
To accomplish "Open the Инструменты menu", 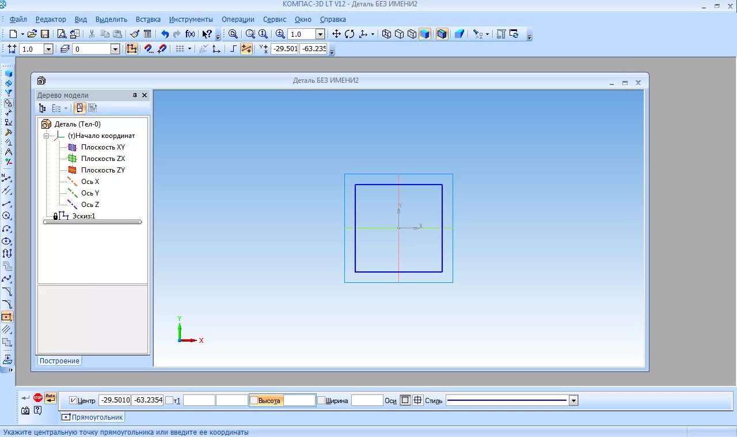I will coord(191,19).
